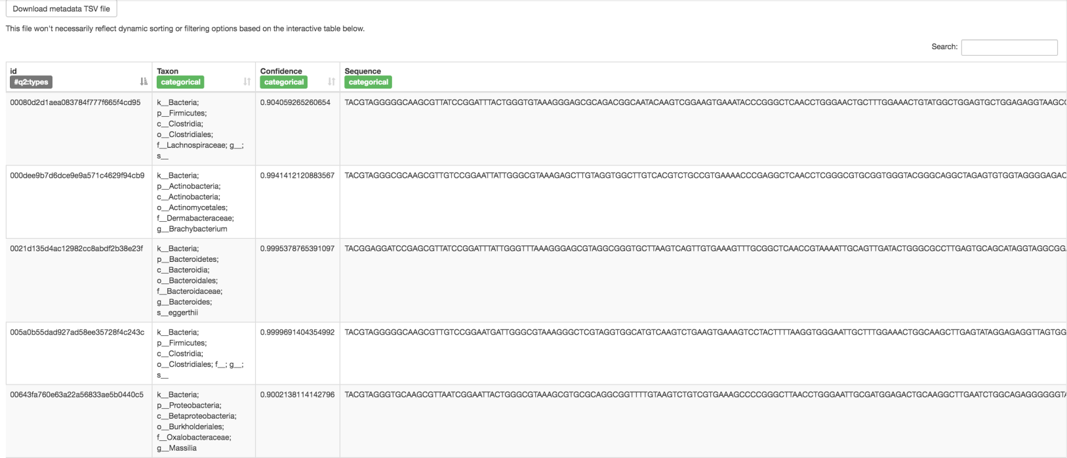This screenshot has height=458, width=1067.
Task: Click the confidence value 0.904059265260654
Action: pyautogui.click(x=295, y=102)
